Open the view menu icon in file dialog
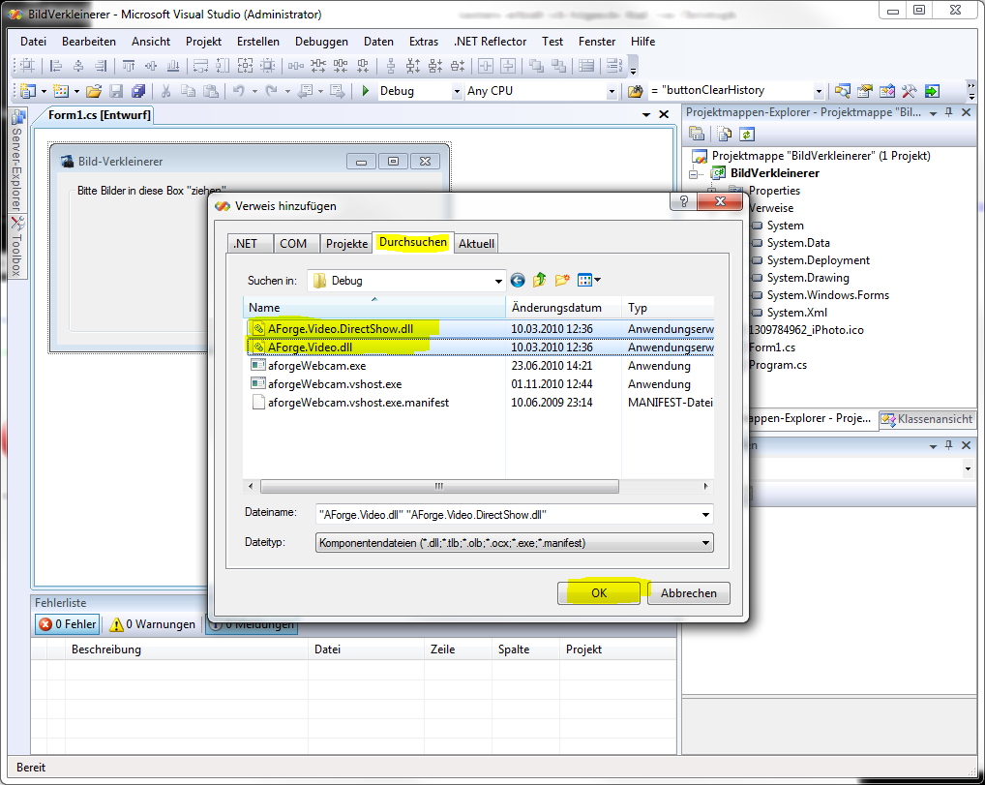 (588, 281)
